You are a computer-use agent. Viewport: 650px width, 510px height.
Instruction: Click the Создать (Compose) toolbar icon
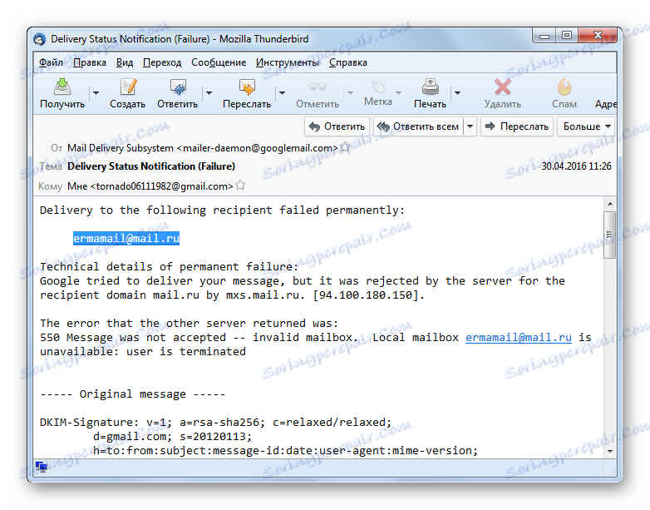click(128, 87)
